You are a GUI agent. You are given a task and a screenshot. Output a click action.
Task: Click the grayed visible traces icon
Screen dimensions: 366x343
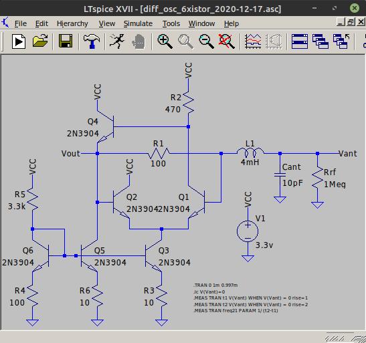[x=274, y=41]
